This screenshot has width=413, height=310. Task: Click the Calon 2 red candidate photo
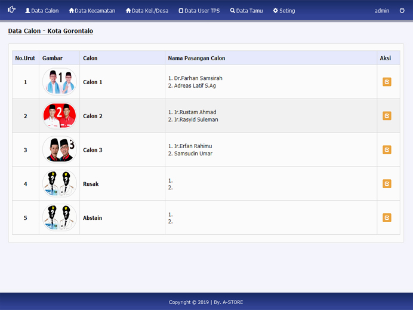60,116
